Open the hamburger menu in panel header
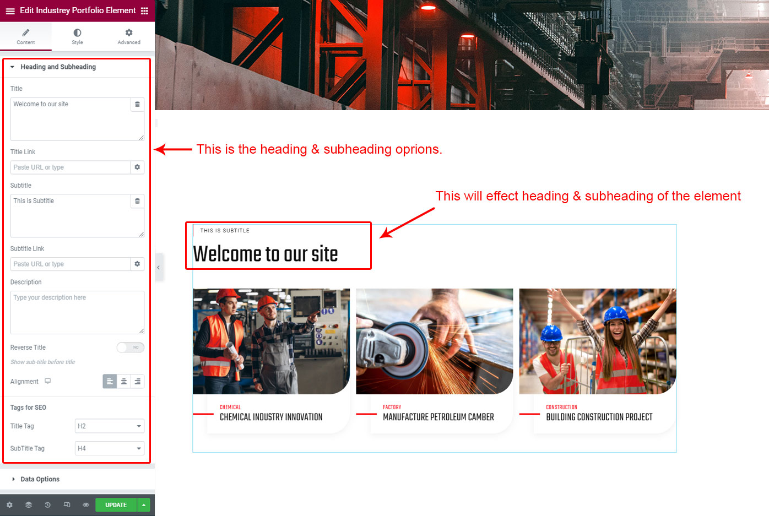Viewport: 769px width, 516px height. pyautogui.click(x=10, y=11)
